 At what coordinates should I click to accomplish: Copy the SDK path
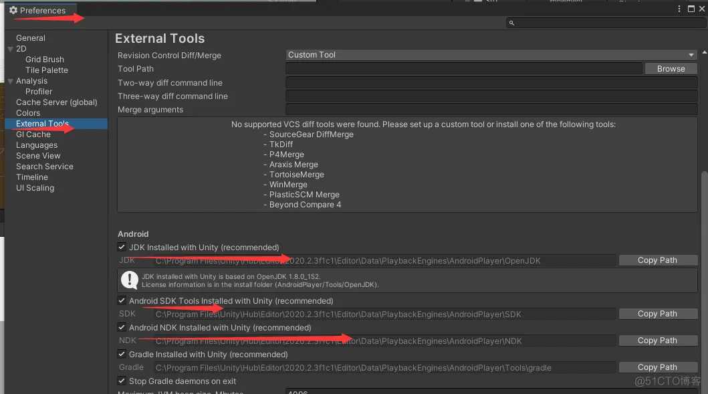658,314
